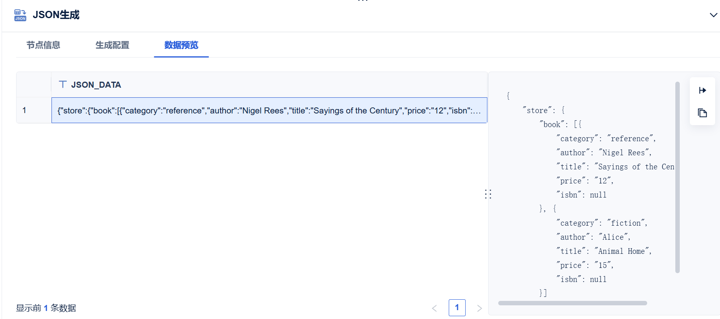Click the JSON生成 panel title
This screenshot has height=319, width=720.
[x=56, y=15]
